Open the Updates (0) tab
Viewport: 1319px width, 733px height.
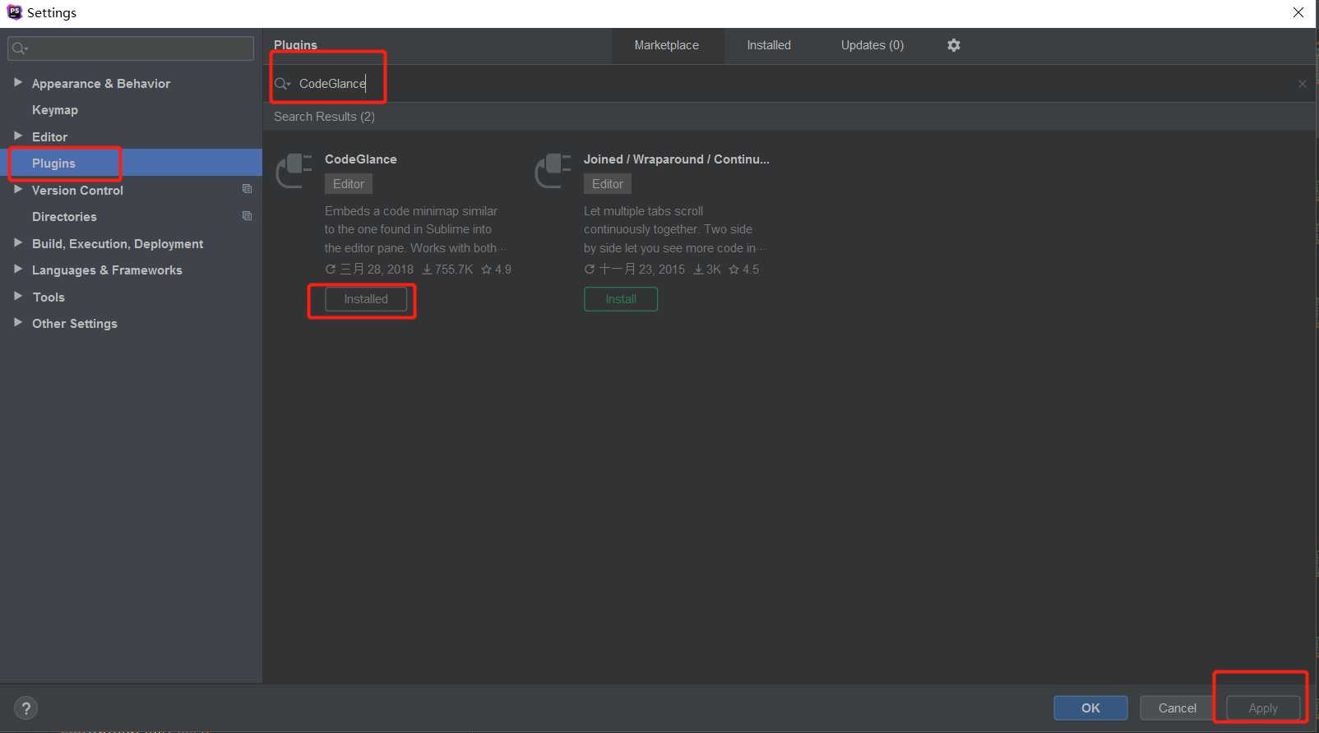[x=872, y=45]
